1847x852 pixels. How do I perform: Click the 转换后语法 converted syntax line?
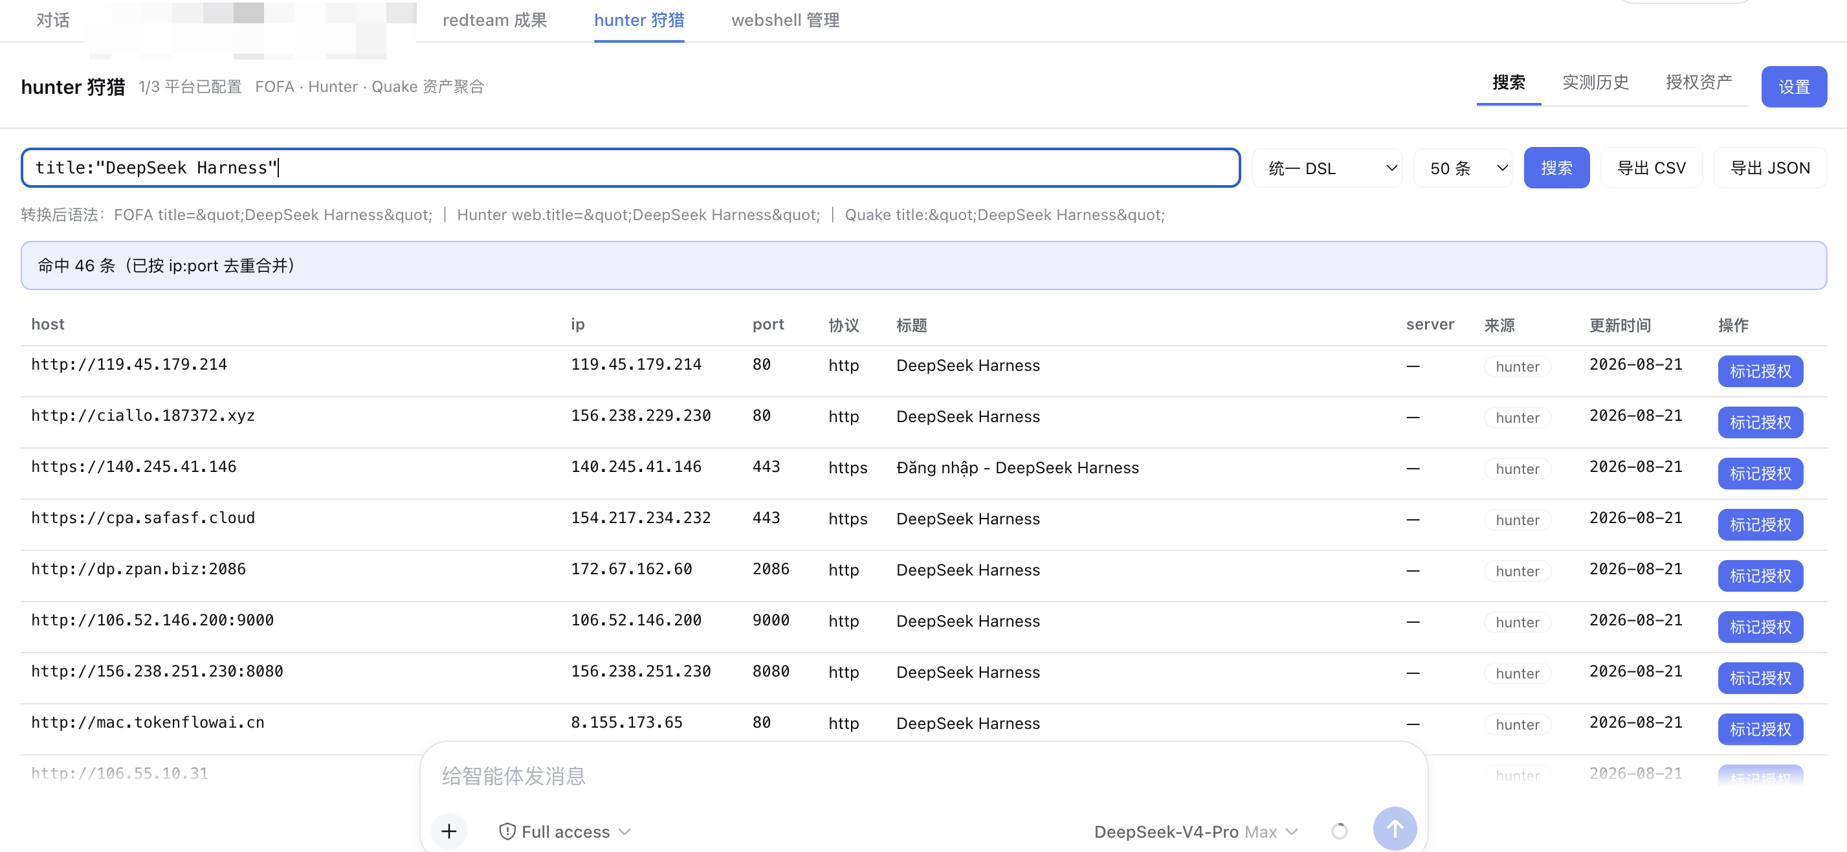tap(592, 214)
